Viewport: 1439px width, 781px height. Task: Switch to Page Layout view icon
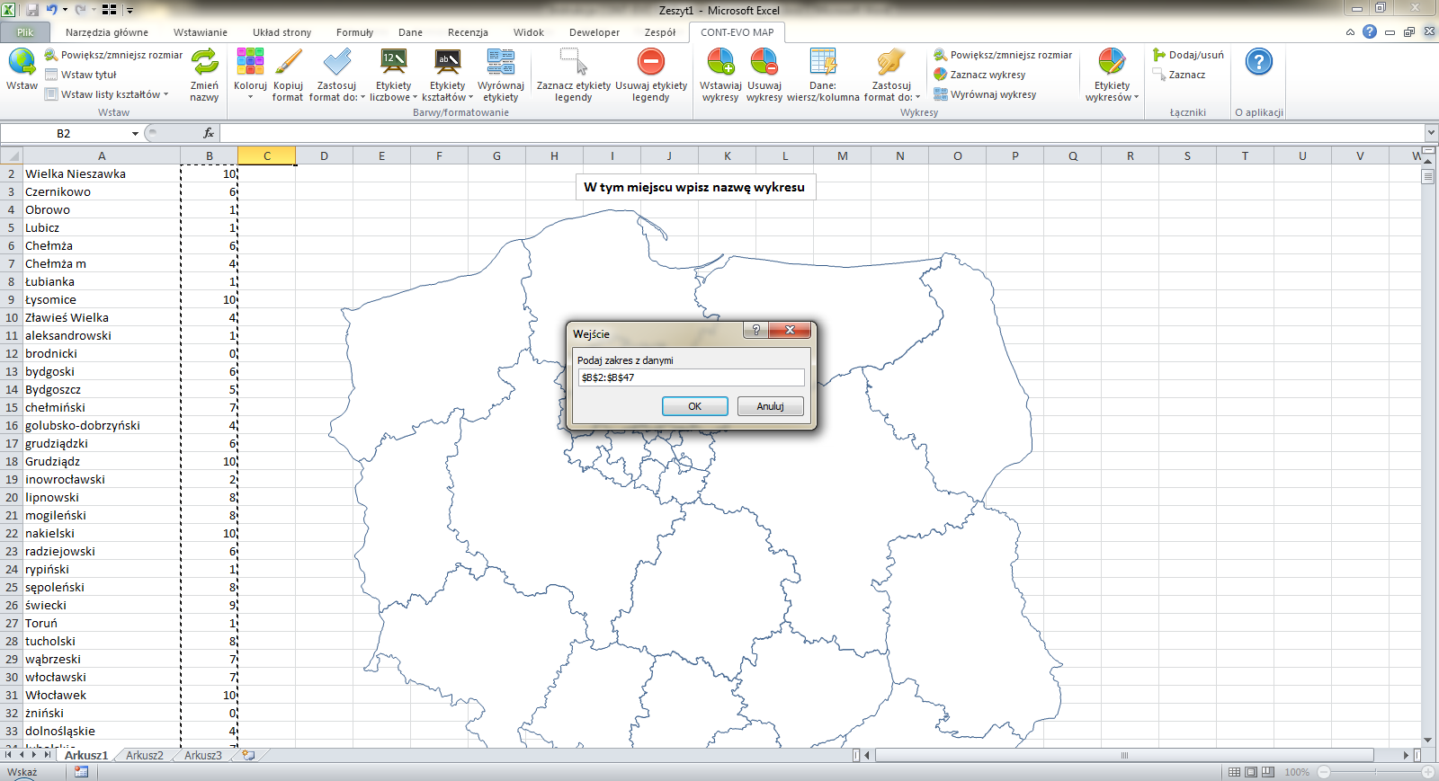[1251, 772]
